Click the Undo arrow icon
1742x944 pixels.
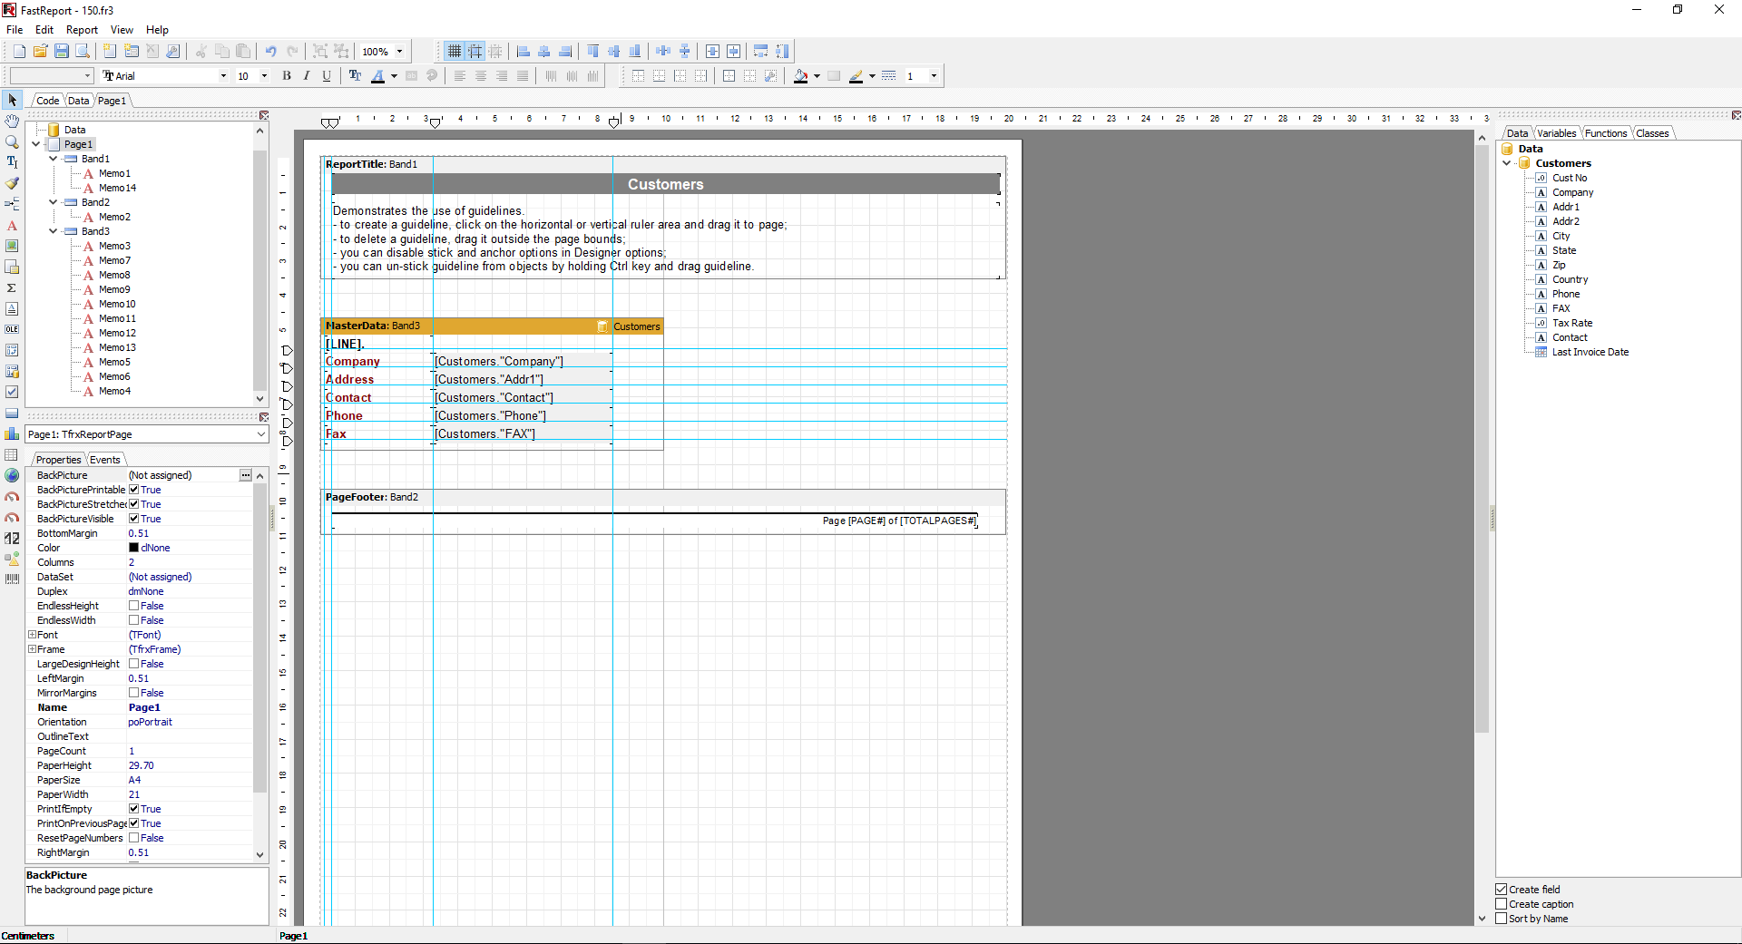click(270, 52)
